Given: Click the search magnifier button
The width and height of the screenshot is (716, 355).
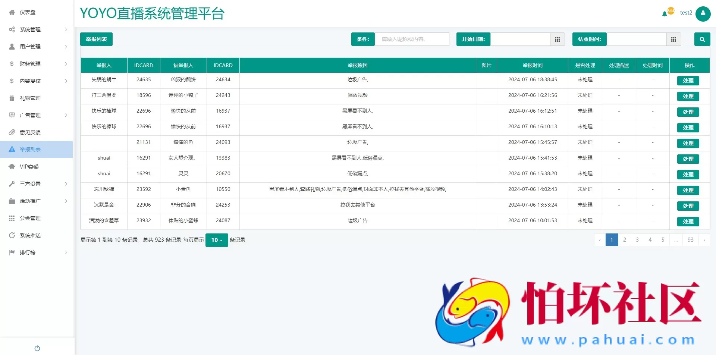Looking at the screenshot, I should coord(702,39).
